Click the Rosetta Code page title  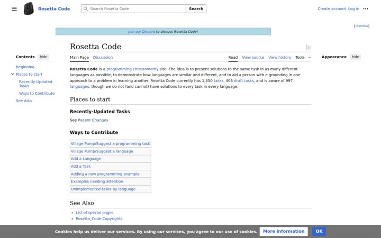click(x=95, y=47)
